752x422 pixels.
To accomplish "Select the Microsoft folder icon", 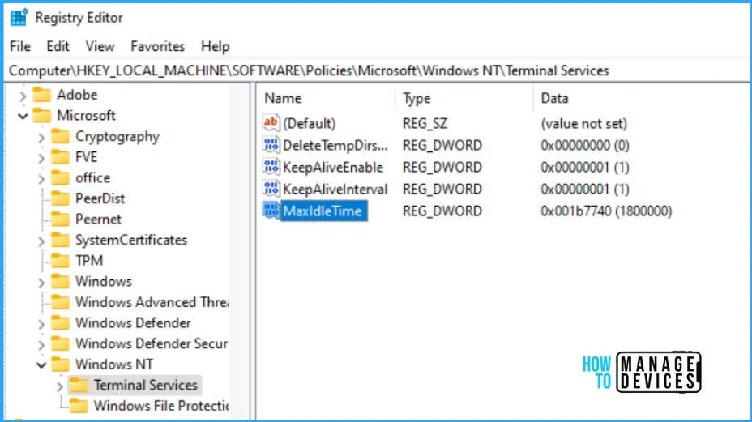I will (41, 115).
